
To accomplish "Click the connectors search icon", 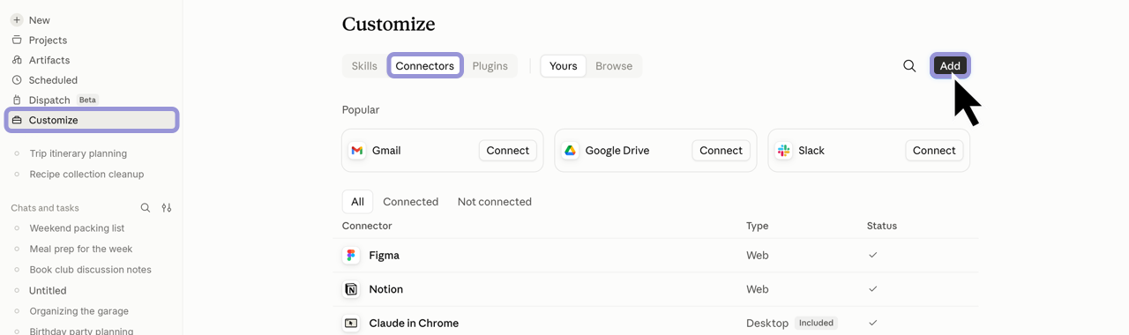I will pyautogui.click(x=909, y=66).
